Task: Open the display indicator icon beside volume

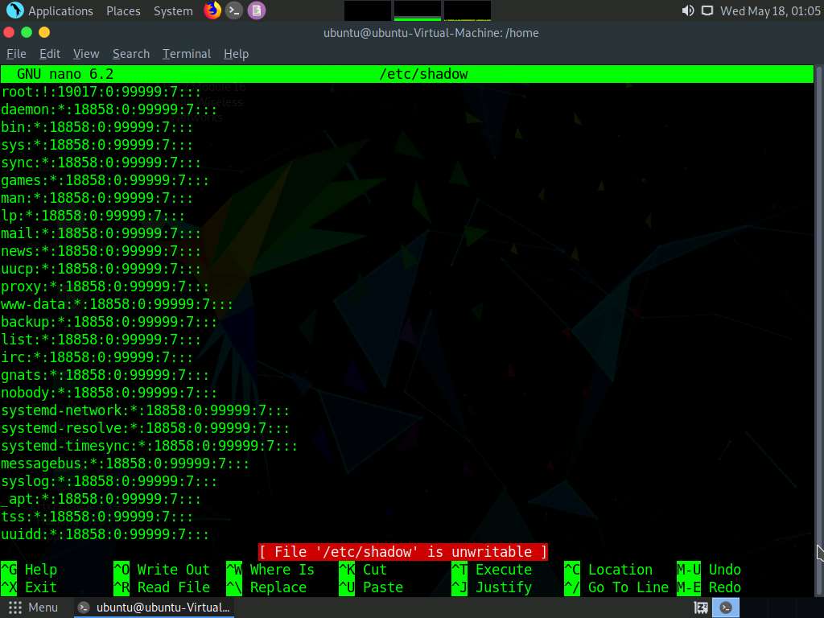Action: (707, 10)
